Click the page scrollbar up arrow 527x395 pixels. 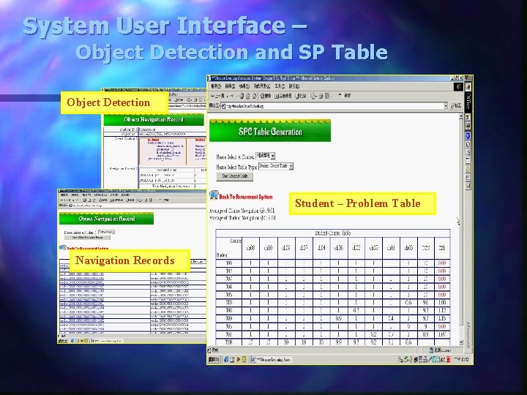click(461, 116)
